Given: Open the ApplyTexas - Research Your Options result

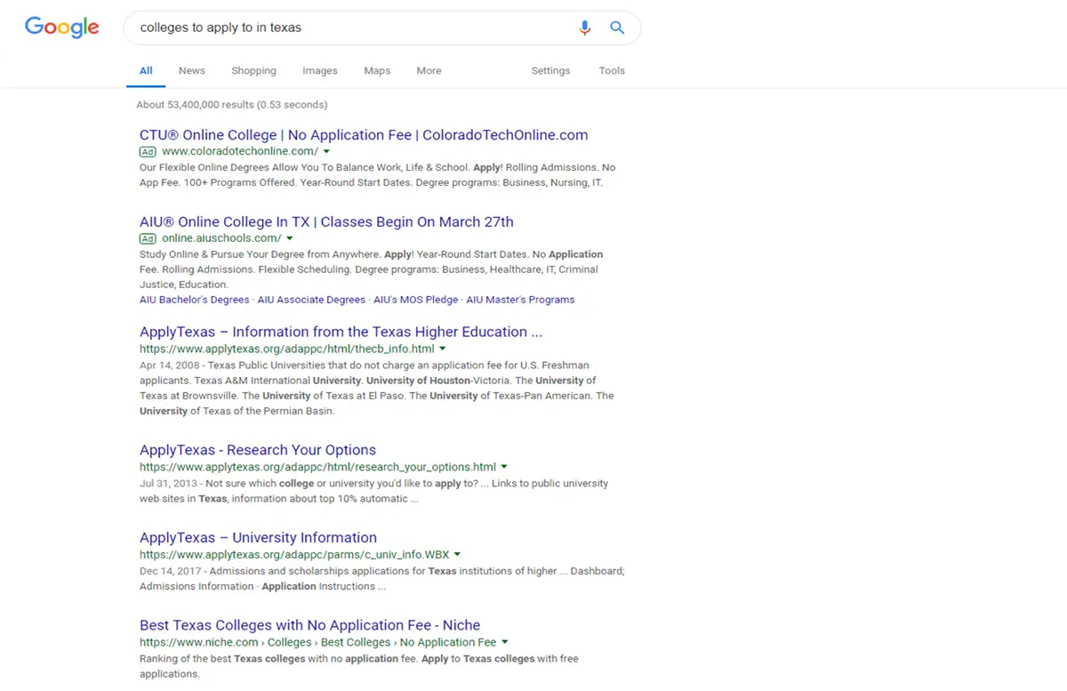Looking at the screenshot, I should click(258, 450).
